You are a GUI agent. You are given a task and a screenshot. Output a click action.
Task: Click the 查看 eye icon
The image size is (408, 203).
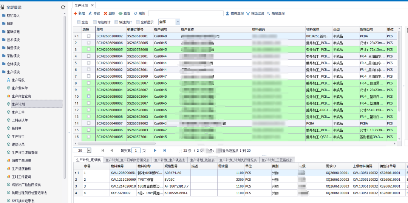121,13
